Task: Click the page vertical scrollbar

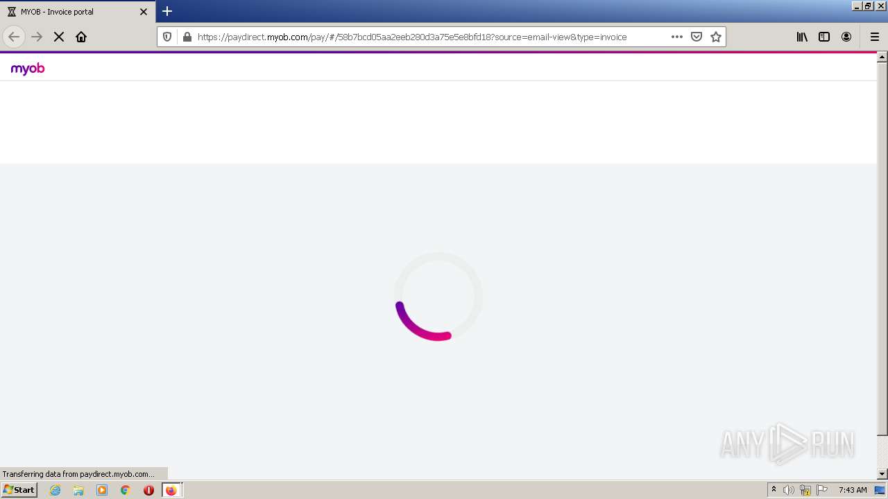Action: [882, 249]
